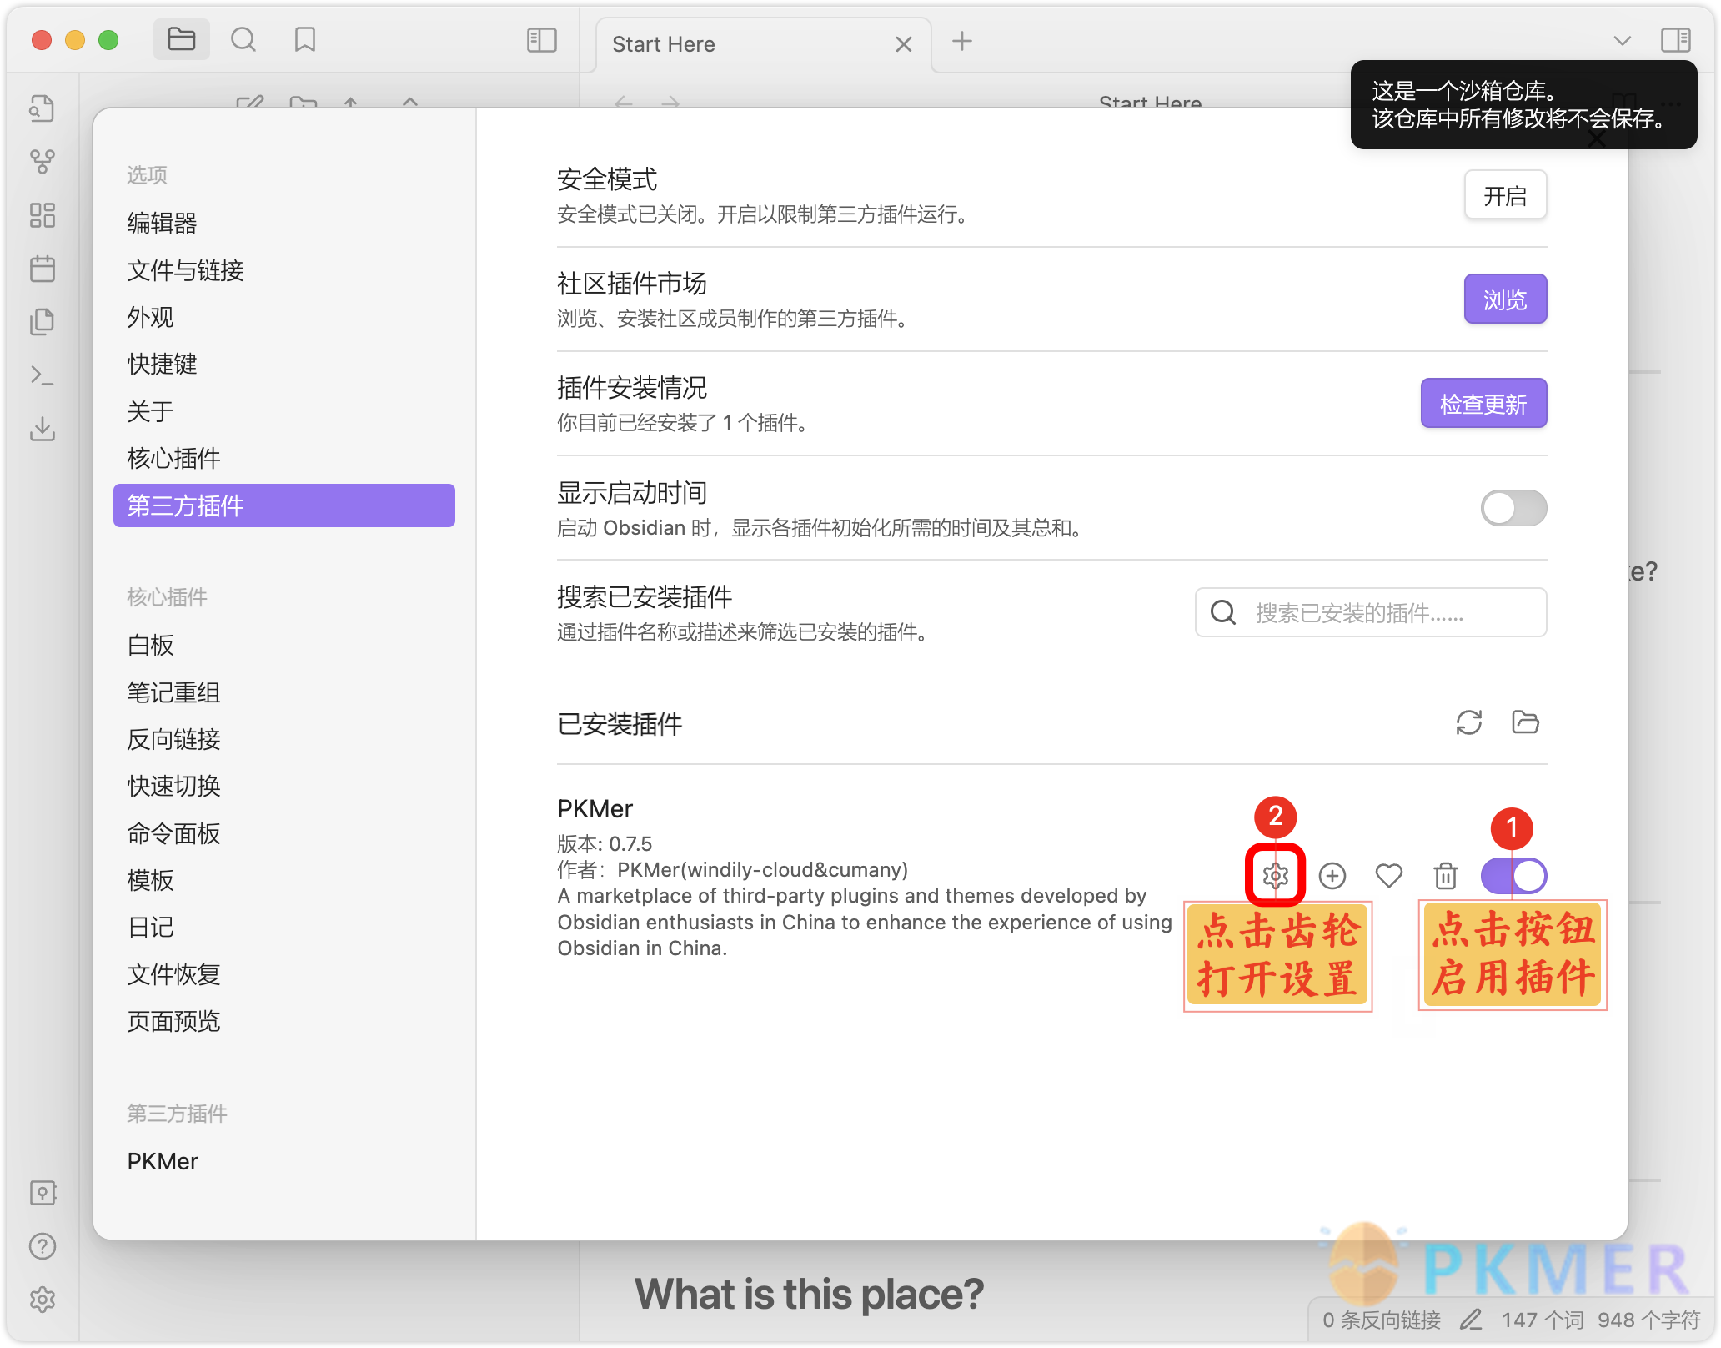
Task: Open command palette ribbon icon
Action: (43, 375)
